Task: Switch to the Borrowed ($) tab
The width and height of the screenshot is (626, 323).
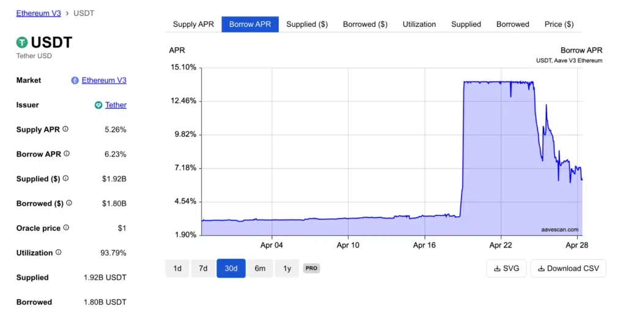Action: (366, 24)
